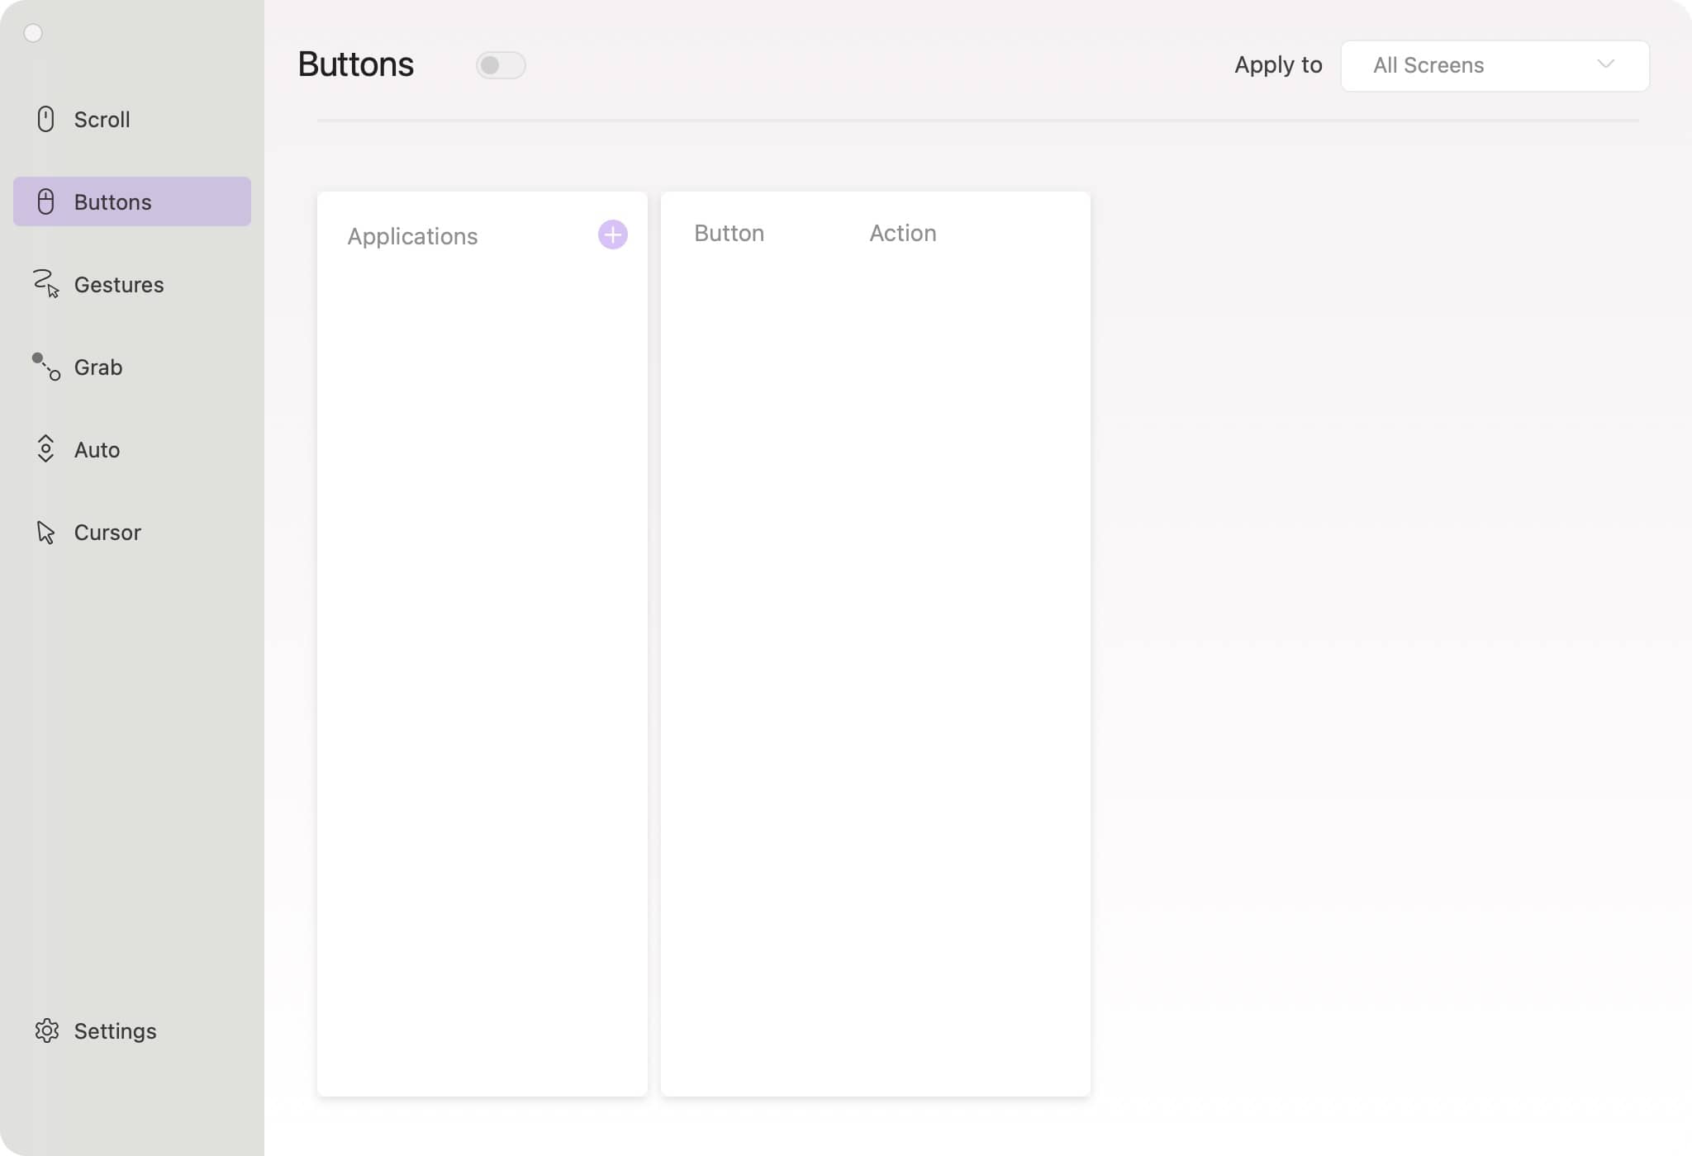The height and width of the screenshot is (1156, 1692).
Task: Click the Action column header
Action: click(x=902, y=234)
